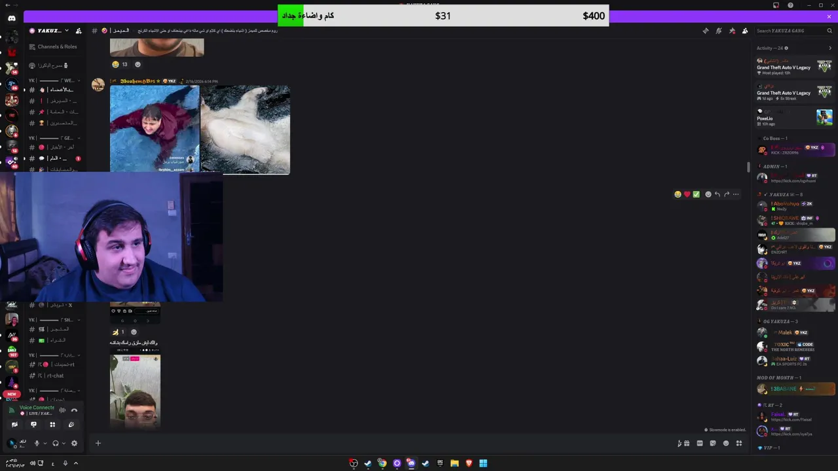Open Windows Start button on taskbar
Viewport: 838px width, 471px height.
click(483, 463)
